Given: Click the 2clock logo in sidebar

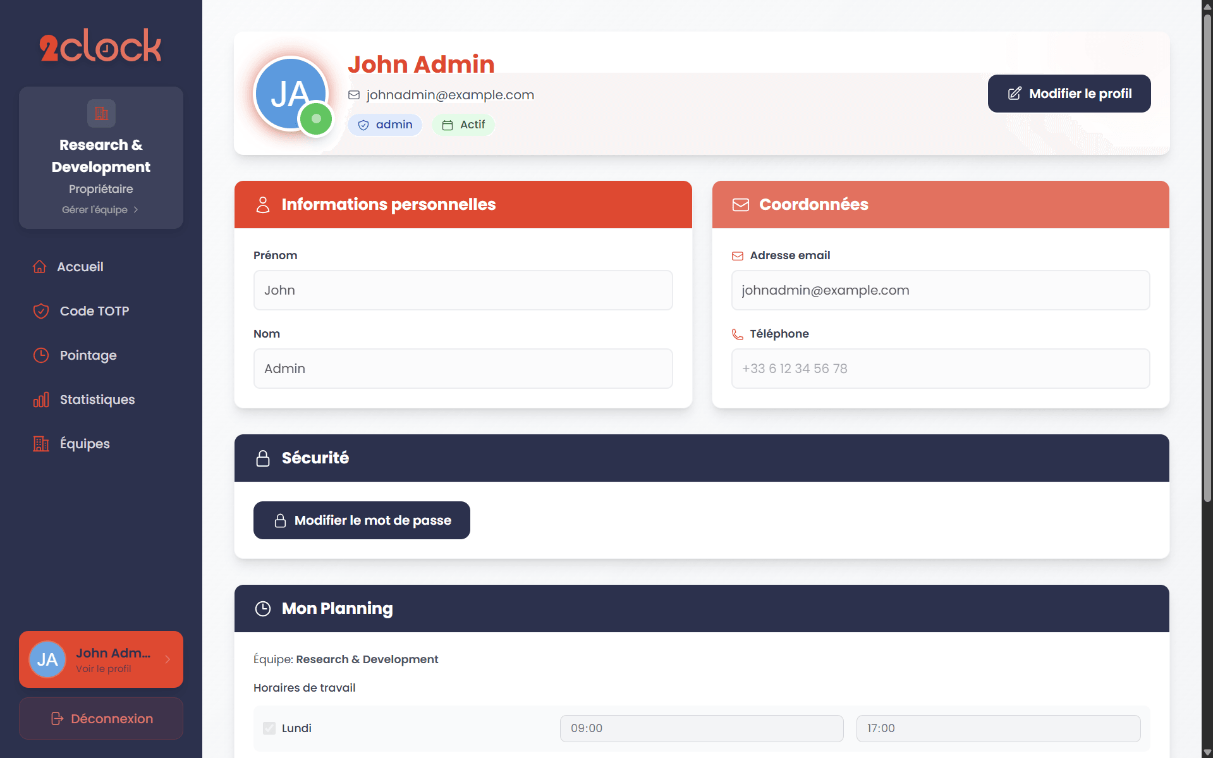Looking at the screenshot, I should (101, 46).
